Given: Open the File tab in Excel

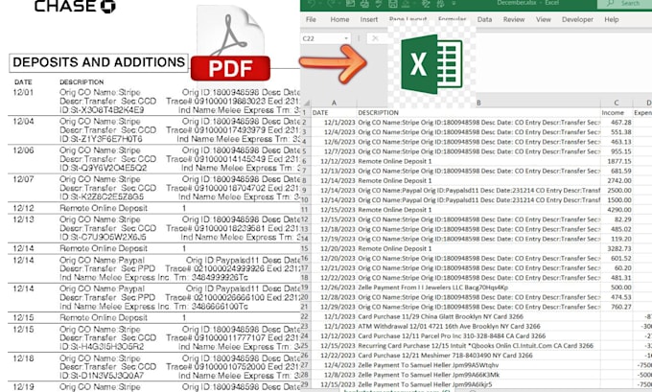Looking at the screenshot, I should pyautogui.click(x=311, y=19).
